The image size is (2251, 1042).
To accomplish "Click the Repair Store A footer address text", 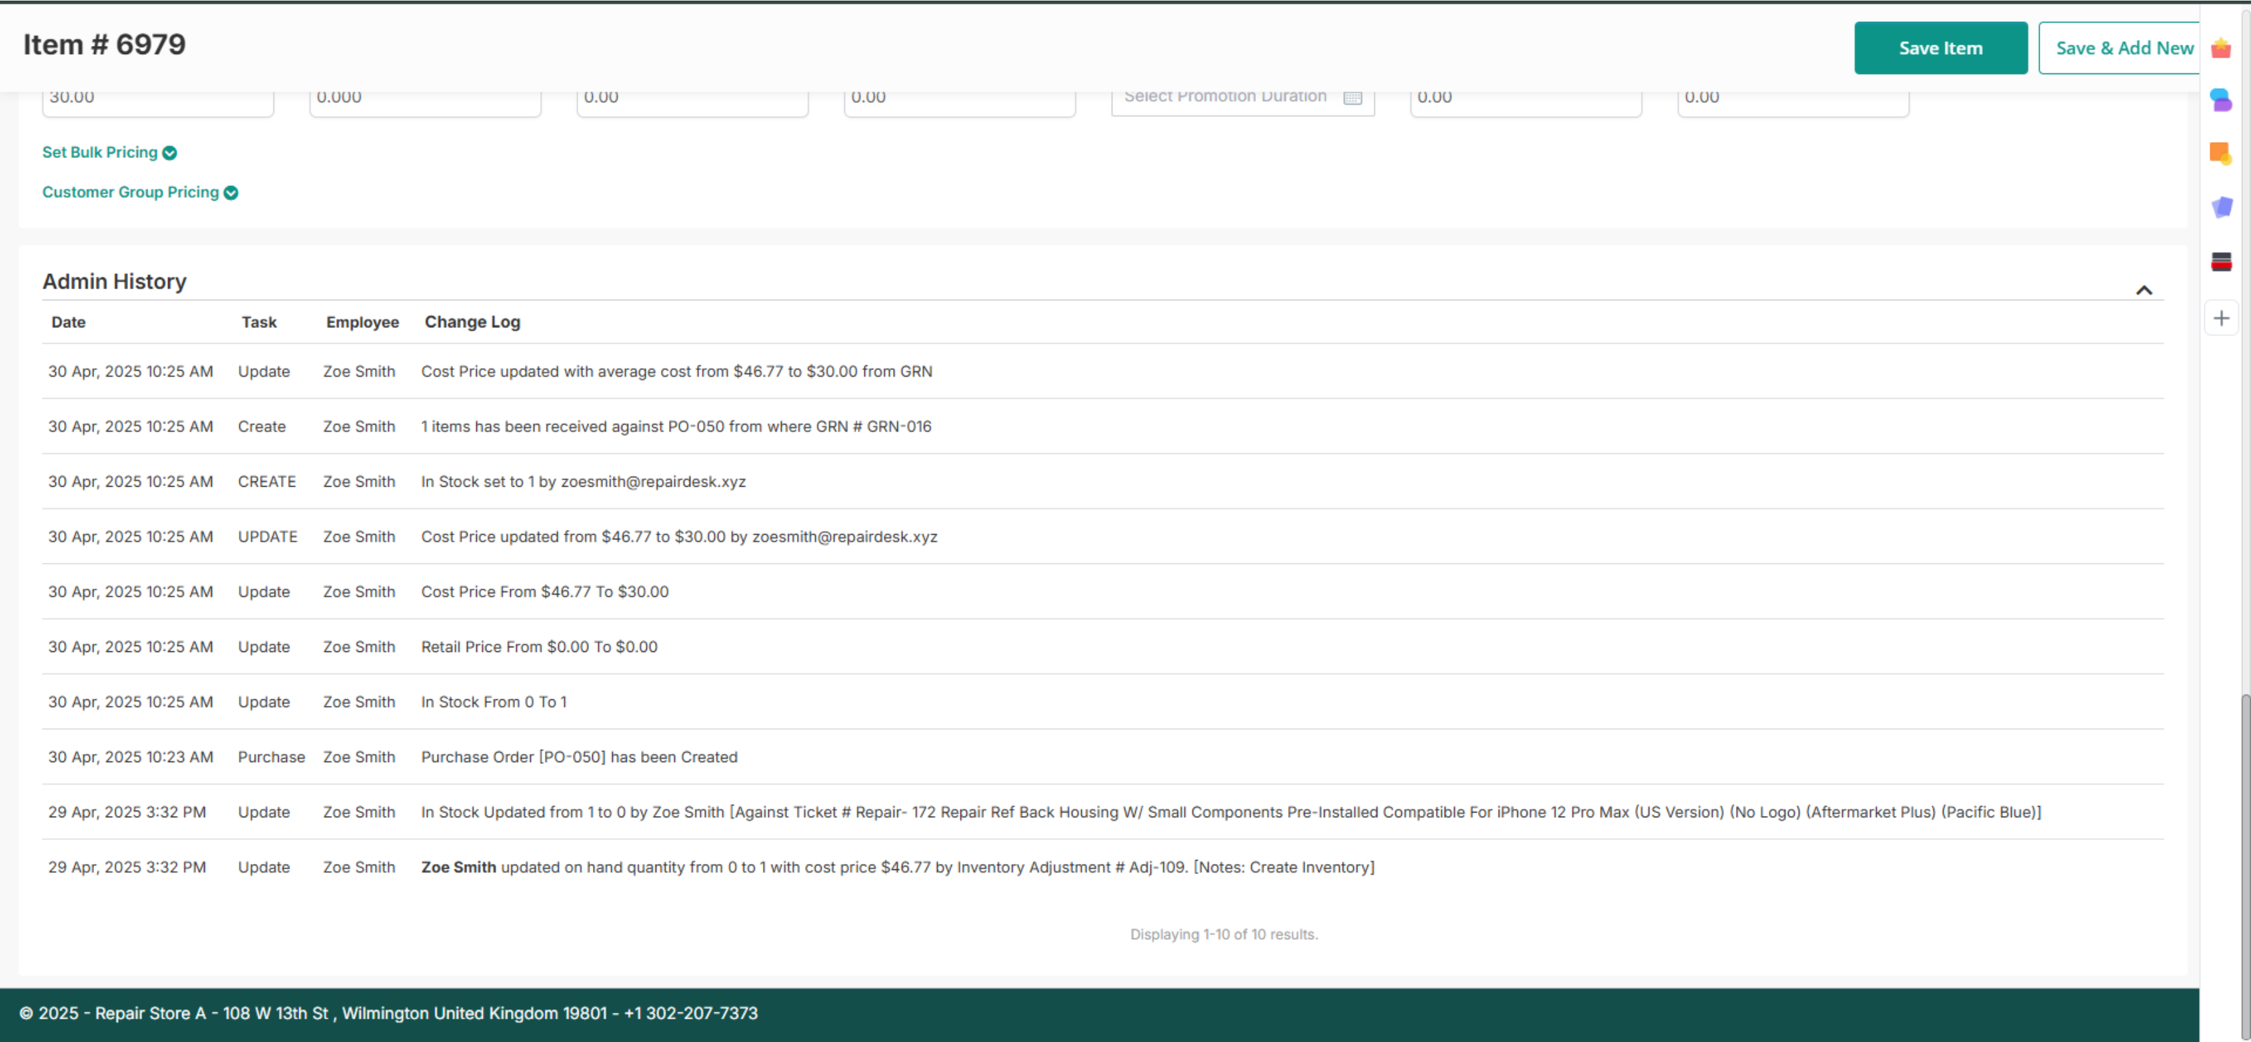I will [388, 1013].
